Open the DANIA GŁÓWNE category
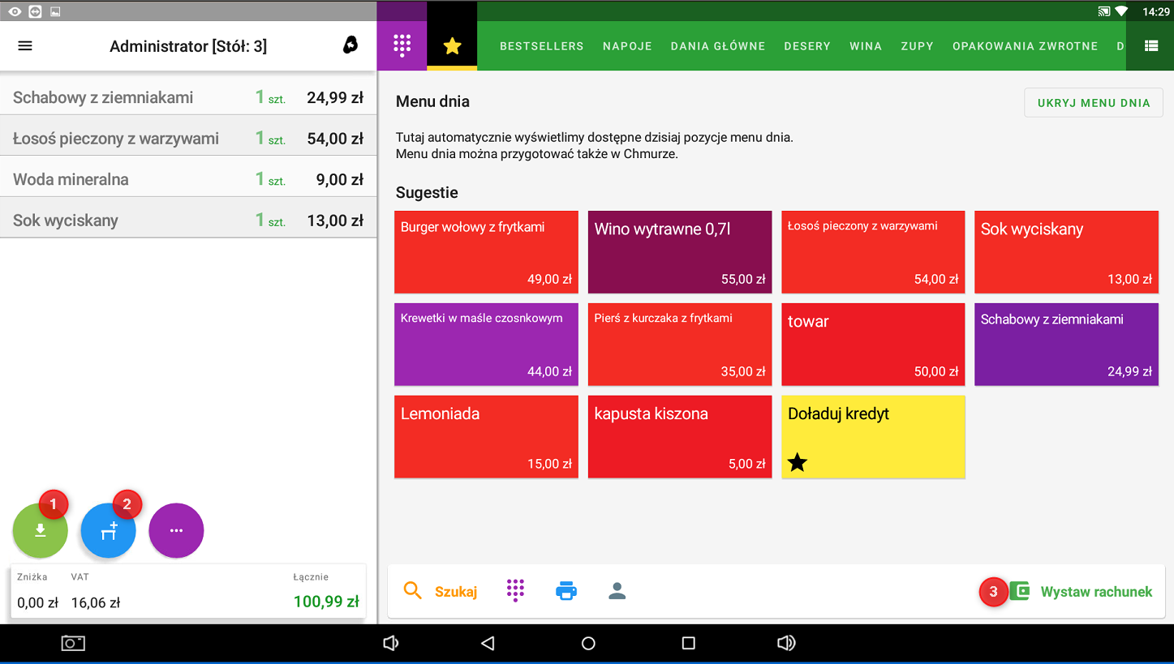This screenshot has height=664, width=1174. [717, 46]
